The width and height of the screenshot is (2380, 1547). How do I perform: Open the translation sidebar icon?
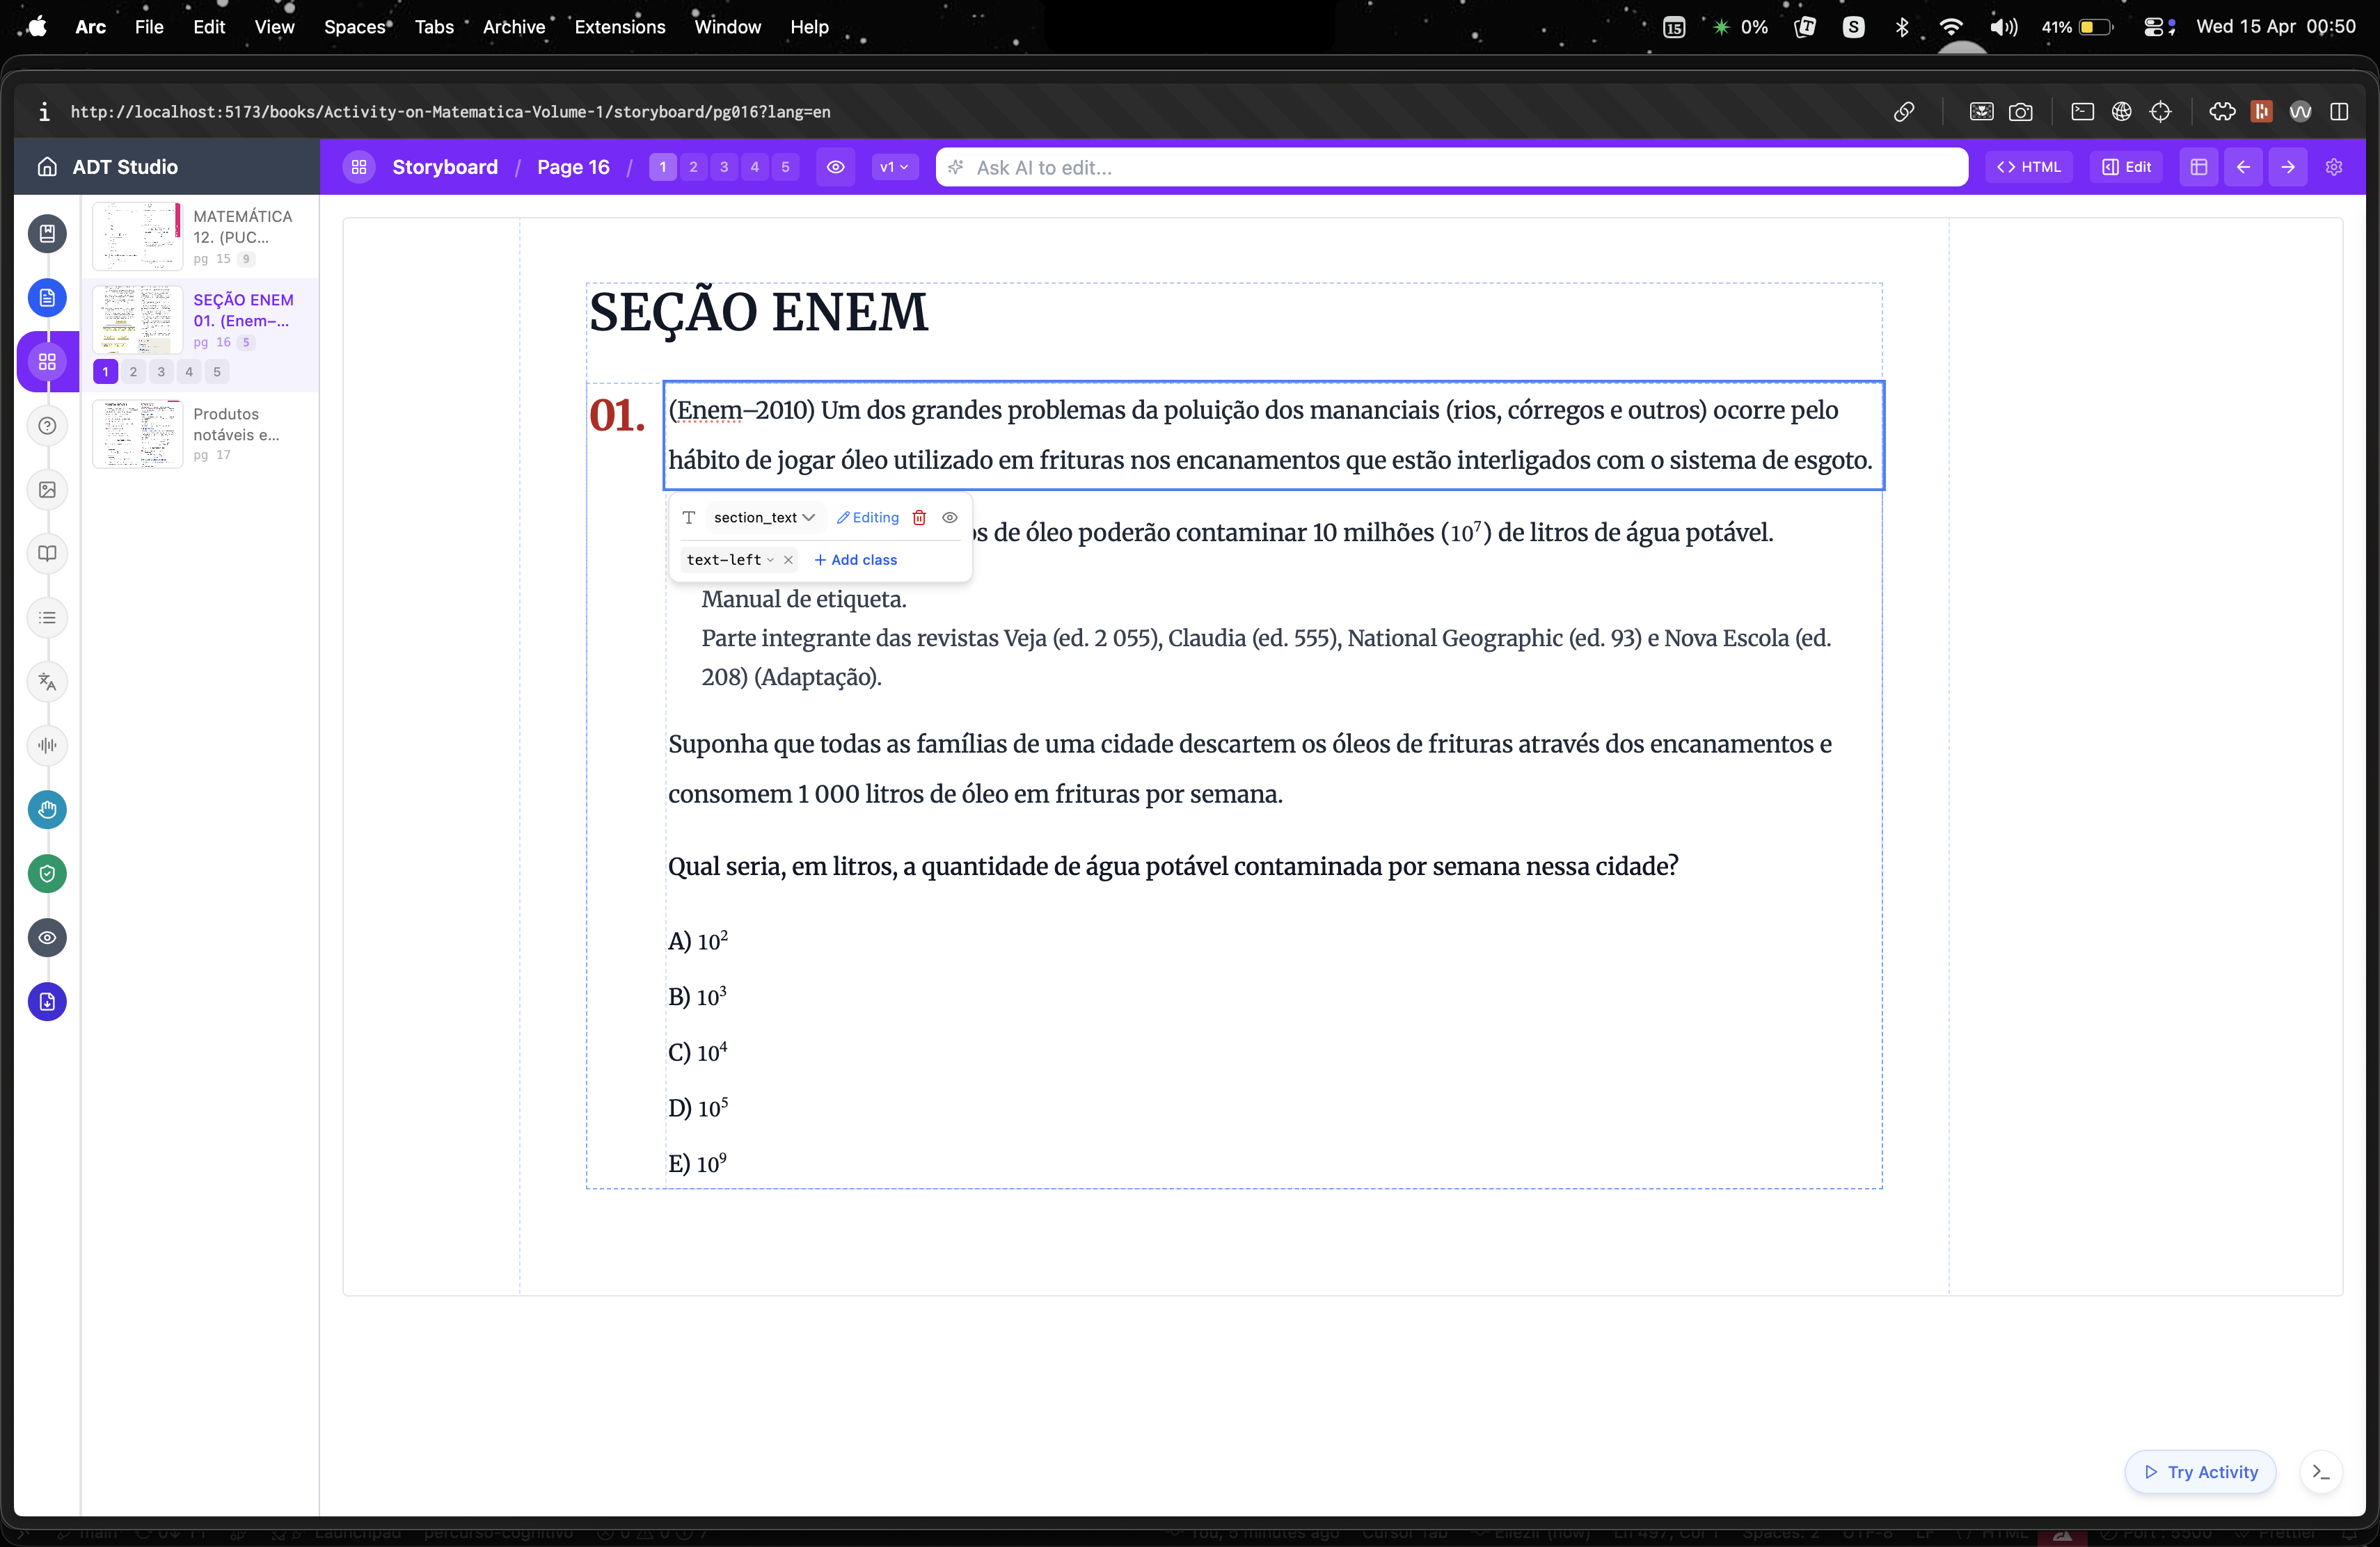tap(47, 682)
